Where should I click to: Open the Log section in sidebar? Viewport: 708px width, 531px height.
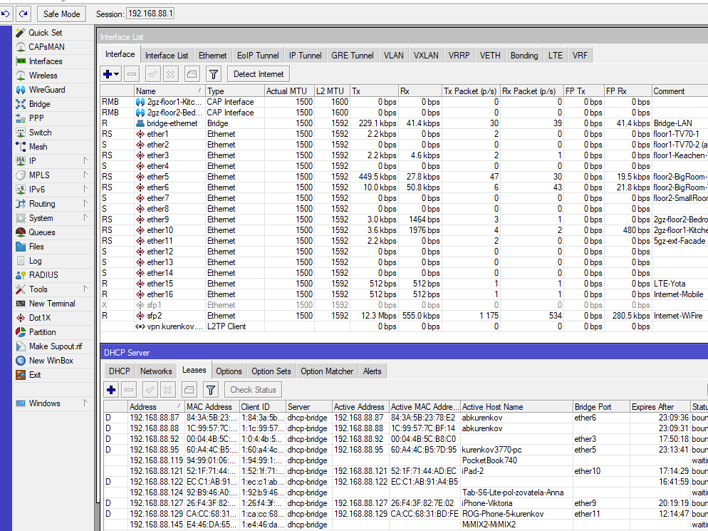coord(35,261)
